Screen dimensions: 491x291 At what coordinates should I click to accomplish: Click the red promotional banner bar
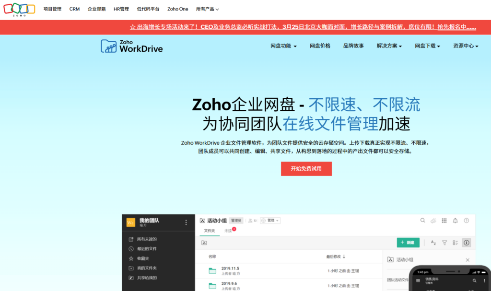point(245,27)
